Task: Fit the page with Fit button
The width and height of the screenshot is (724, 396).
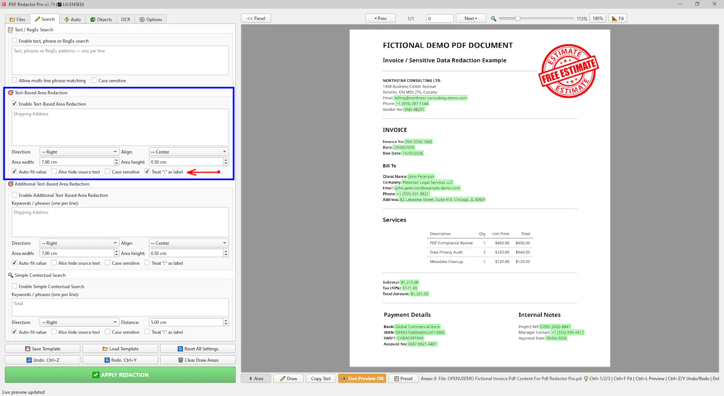Action: [618, 18]
